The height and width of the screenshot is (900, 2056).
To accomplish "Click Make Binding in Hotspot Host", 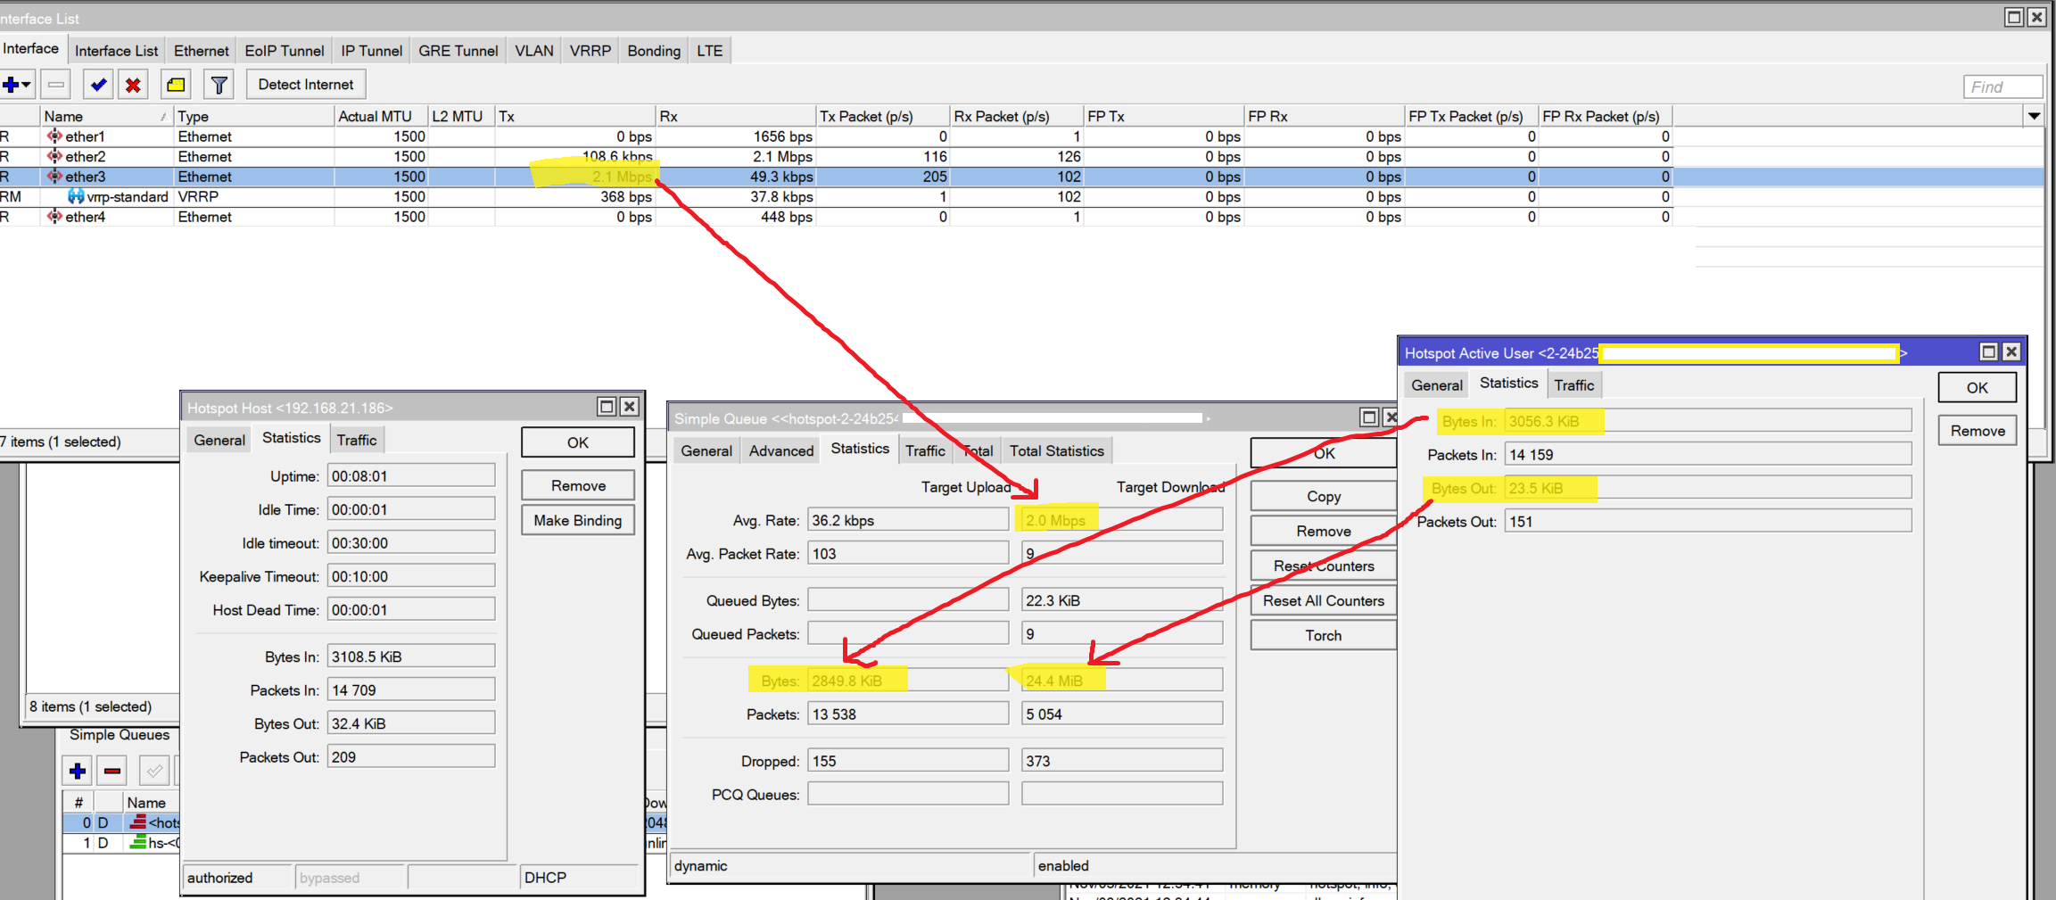I will tap(578, 520).
